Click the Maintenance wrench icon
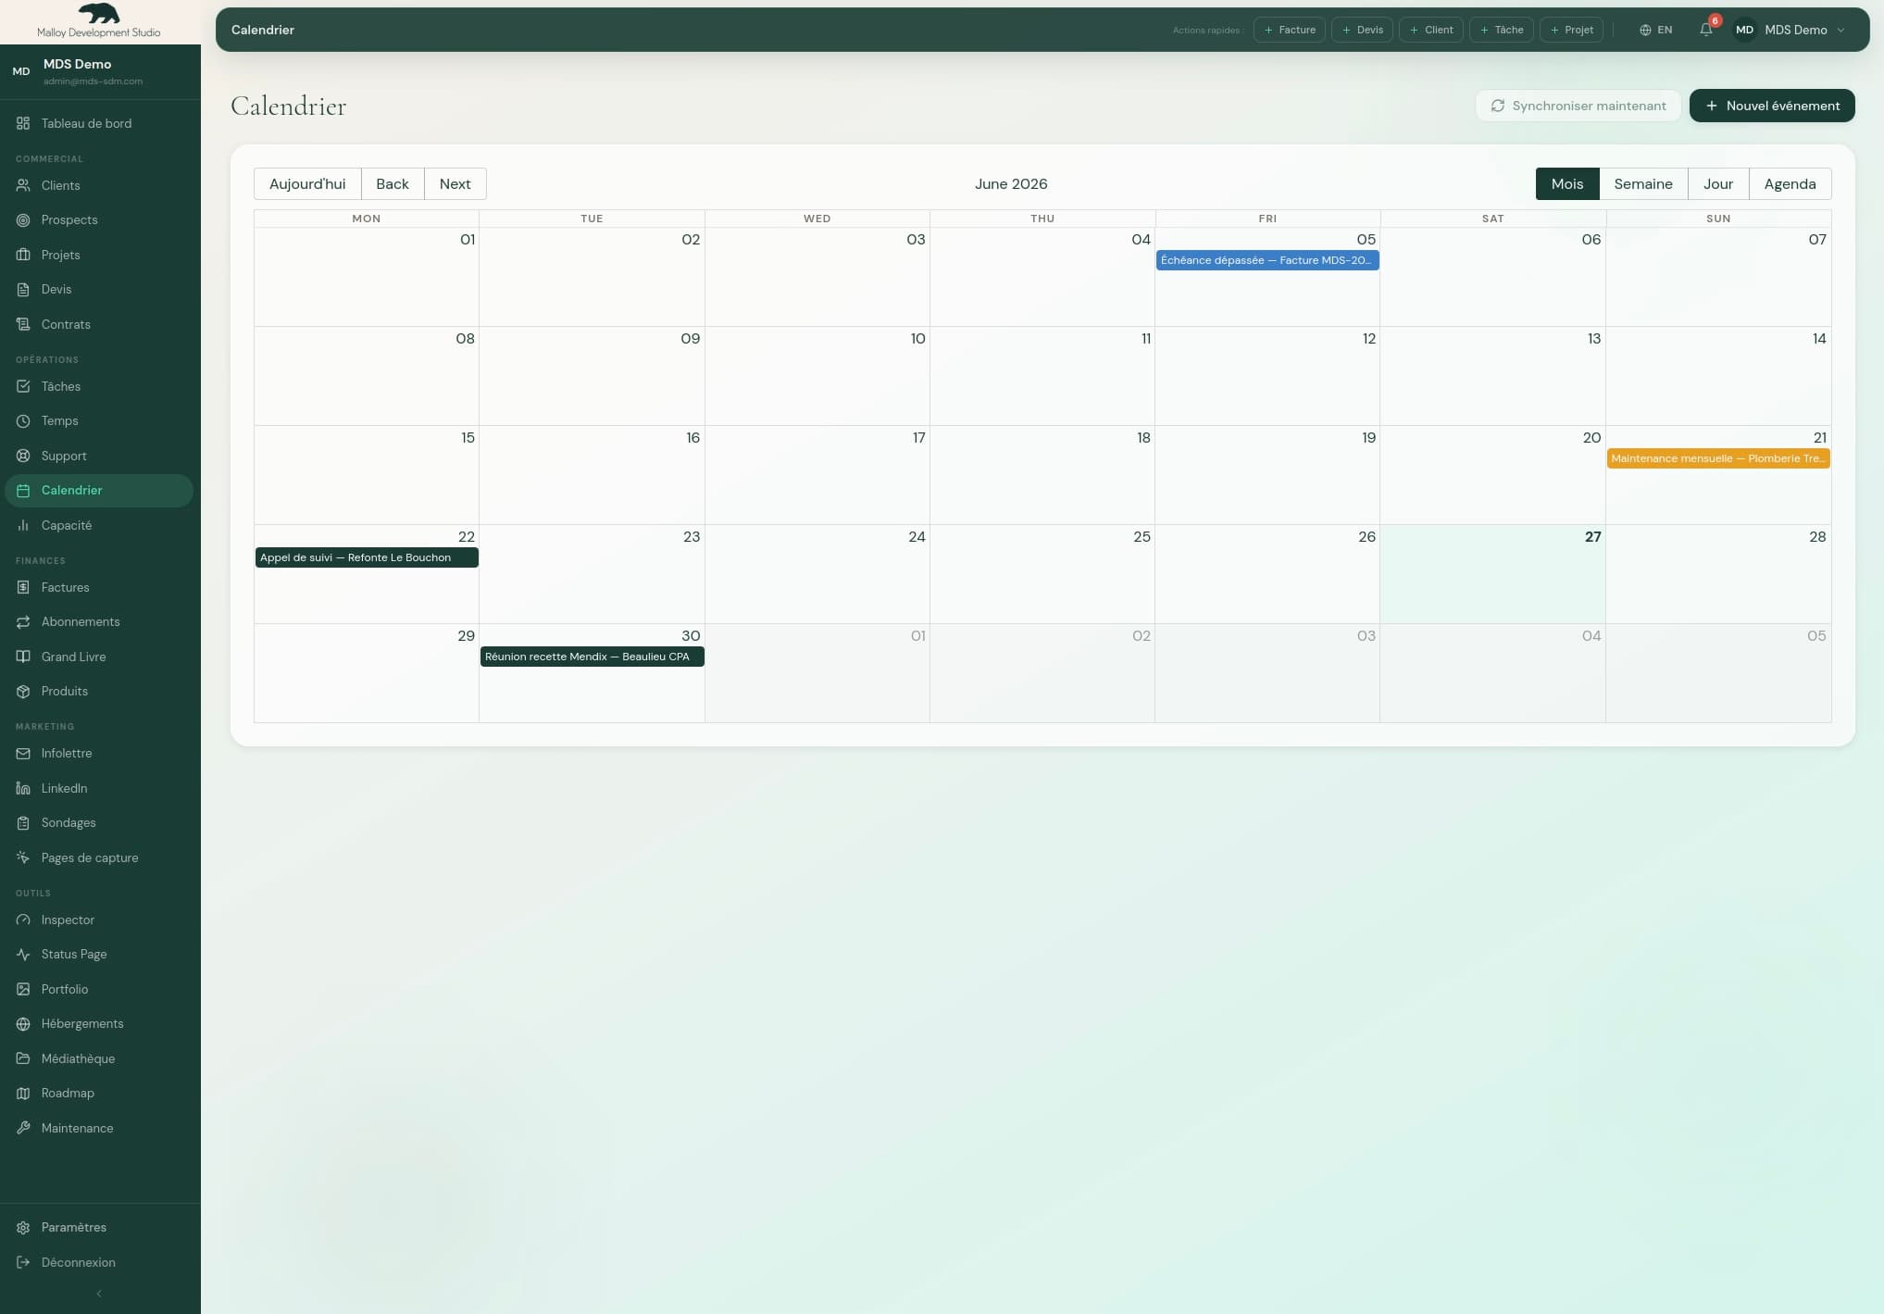Viewport: 1884px width, 1314px height. (23, 1128)
